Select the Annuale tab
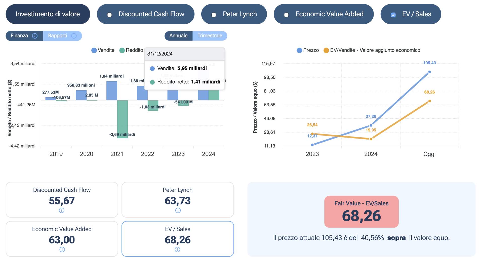Image resolution: width=481 pixels, height=263 pixels. pyautogui.click(x=178, y=36)
